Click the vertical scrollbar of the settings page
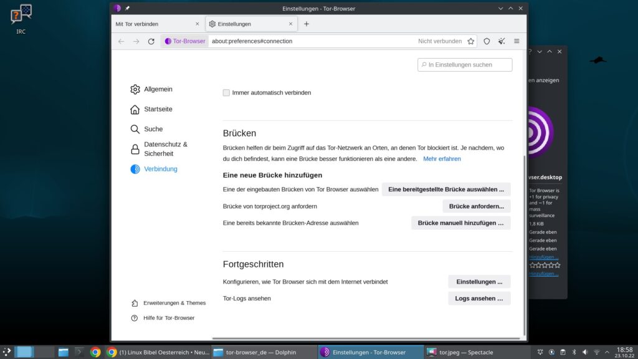The width and height of the screenshot is (638, 359). (x=524, y=246)
